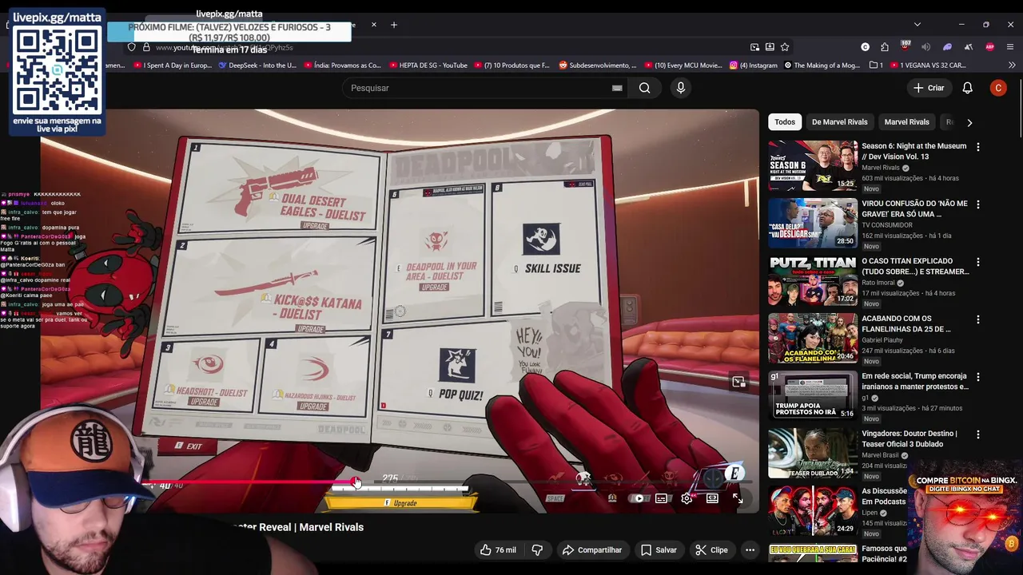Show more filter chips with right arrow

[x=969, y=122]
